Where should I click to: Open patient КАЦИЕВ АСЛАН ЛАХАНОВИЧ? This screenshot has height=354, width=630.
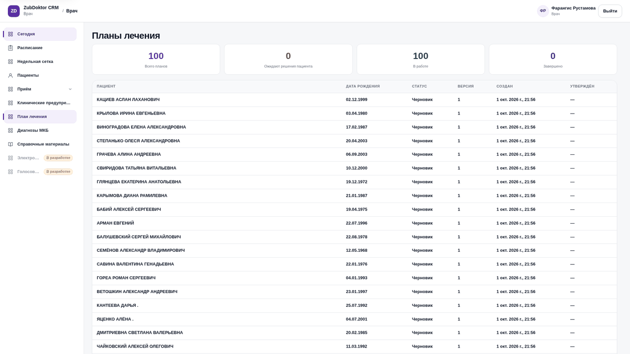(x=128, y=100)
